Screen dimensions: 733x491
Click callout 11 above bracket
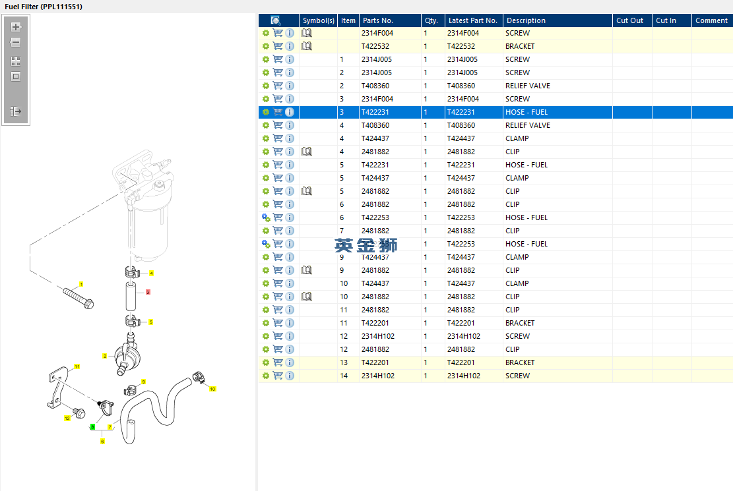77,366
